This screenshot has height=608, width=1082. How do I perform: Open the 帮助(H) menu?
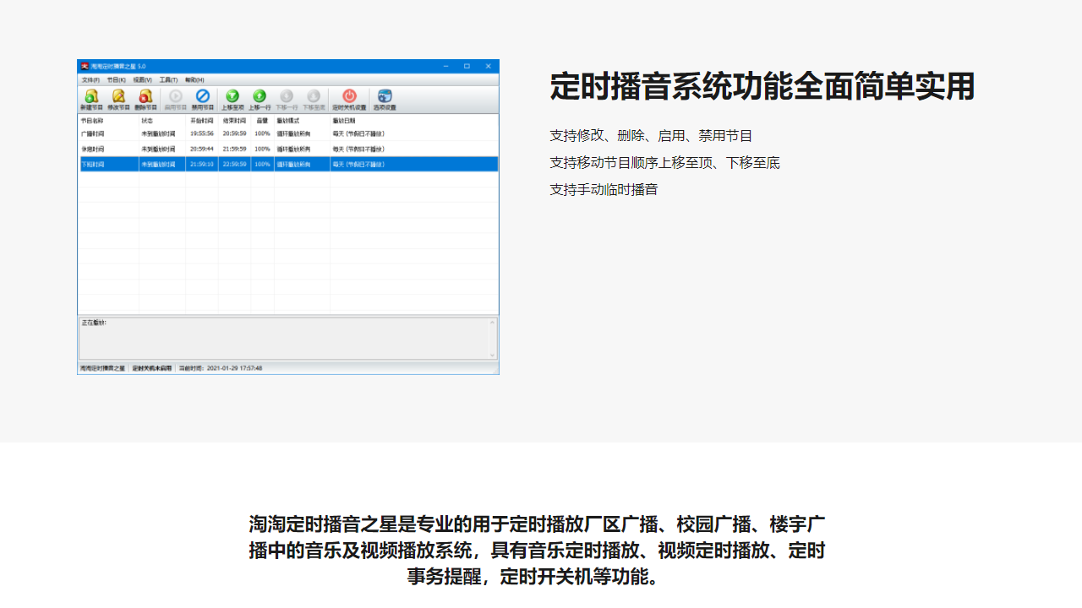click(194, 79)
